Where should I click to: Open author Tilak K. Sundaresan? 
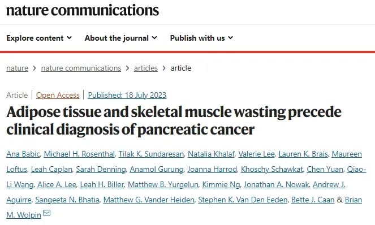pyautogui.click(x=152, y=154)
